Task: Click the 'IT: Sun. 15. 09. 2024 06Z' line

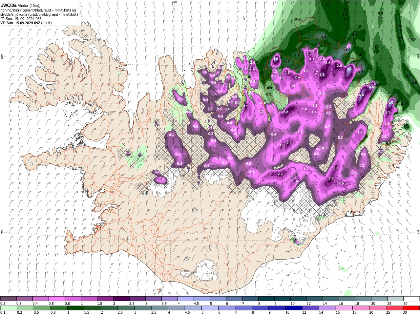Action: tap(21, 19)
